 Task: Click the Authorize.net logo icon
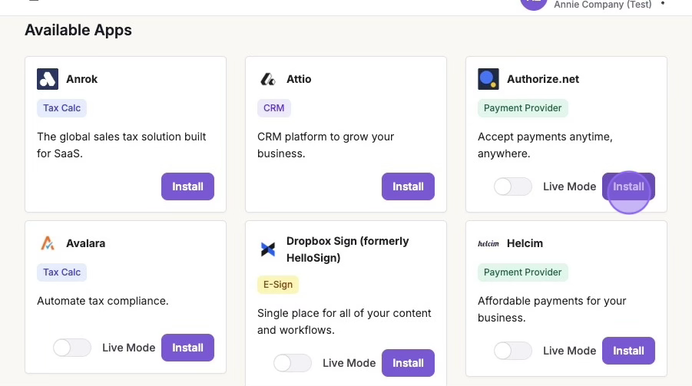pyautogui.click(x=488, y=79)
